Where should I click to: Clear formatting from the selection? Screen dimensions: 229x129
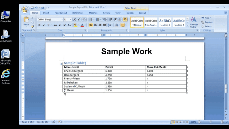(84, 20)
